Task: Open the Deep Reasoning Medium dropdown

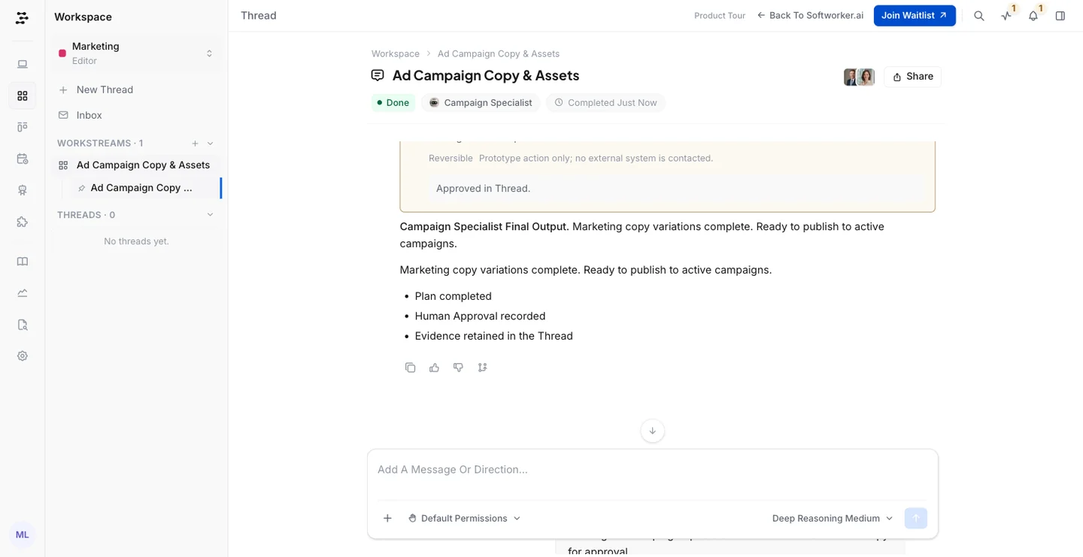Action: point(833,518)
